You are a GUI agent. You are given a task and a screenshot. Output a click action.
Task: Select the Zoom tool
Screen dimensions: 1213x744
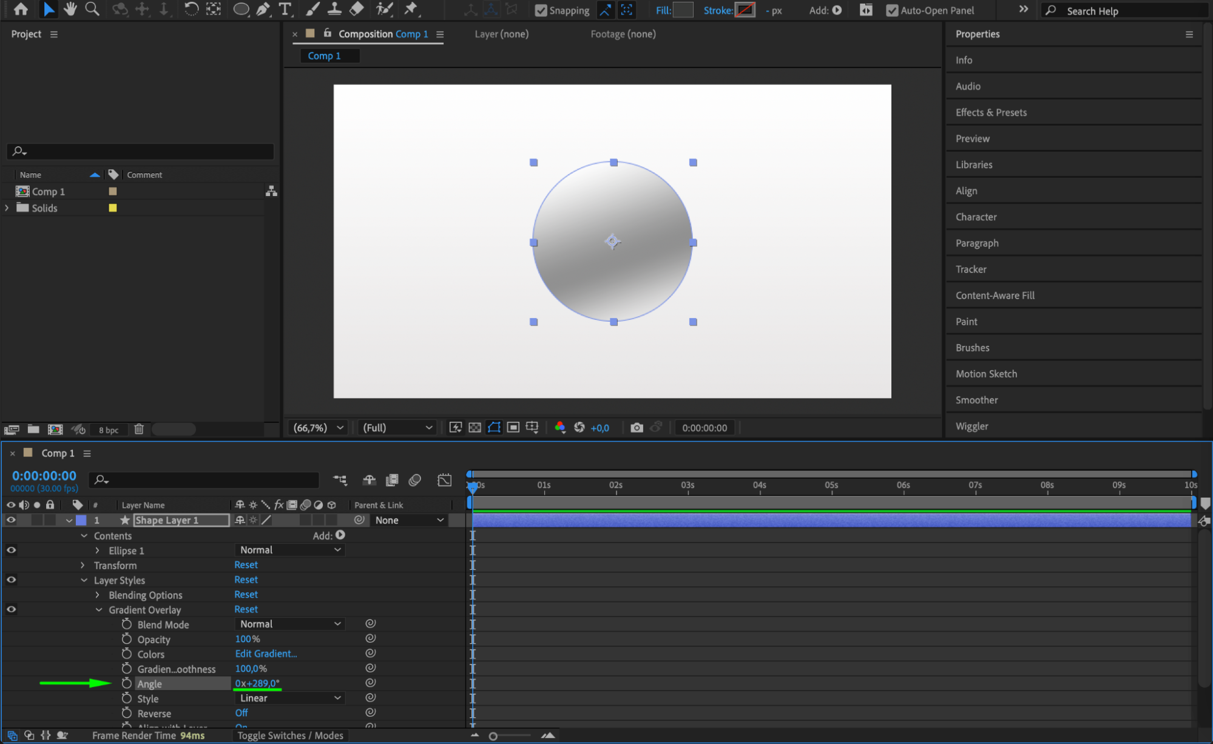pos(92,9)
